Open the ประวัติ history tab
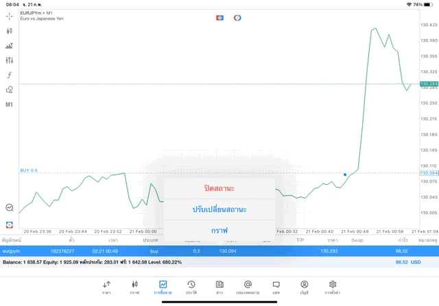Viewport: 439px width, 306px height. 191,287
